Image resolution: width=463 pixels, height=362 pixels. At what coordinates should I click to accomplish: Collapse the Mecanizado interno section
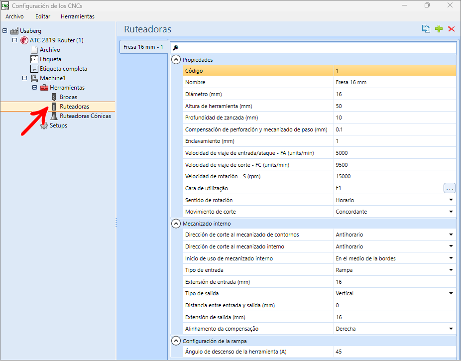(177, 225)
